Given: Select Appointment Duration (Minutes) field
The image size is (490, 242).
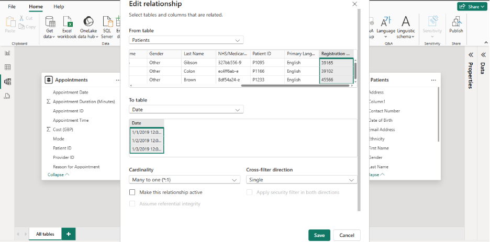Looking at the screenshot, I should point(84,102).
